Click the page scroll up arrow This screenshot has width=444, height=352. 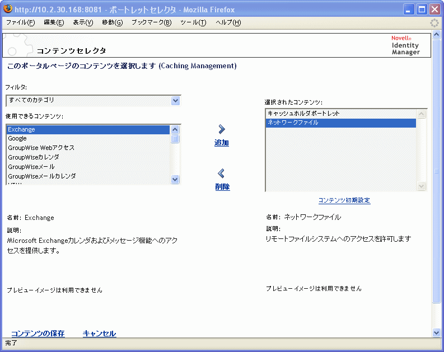point(437,35)
